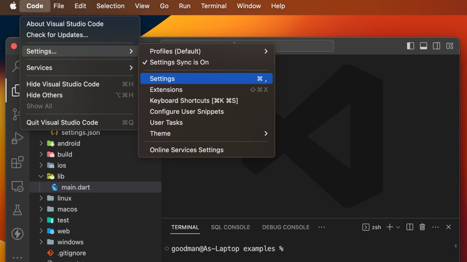The width and height of the screenshot is (467, 262).
Task: Kill terminal with trash icon
Action: pos(422,227)
